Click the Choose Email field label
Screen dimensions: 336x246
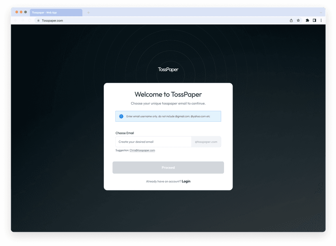[125, 133]
